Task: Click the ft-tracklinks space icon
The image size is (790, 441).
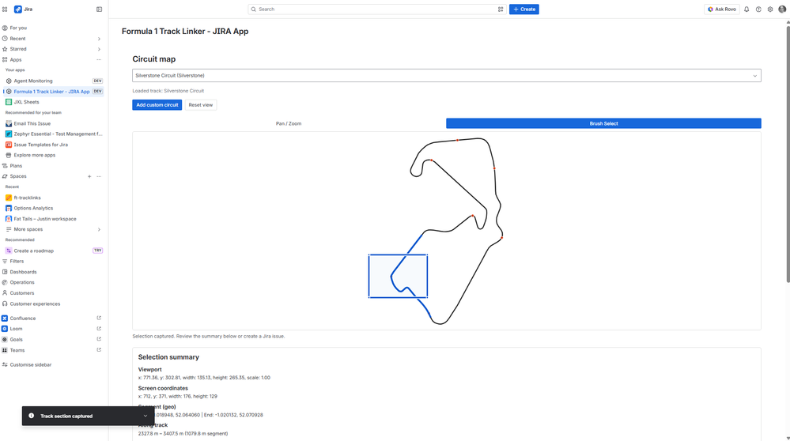Action: (9, 198)
